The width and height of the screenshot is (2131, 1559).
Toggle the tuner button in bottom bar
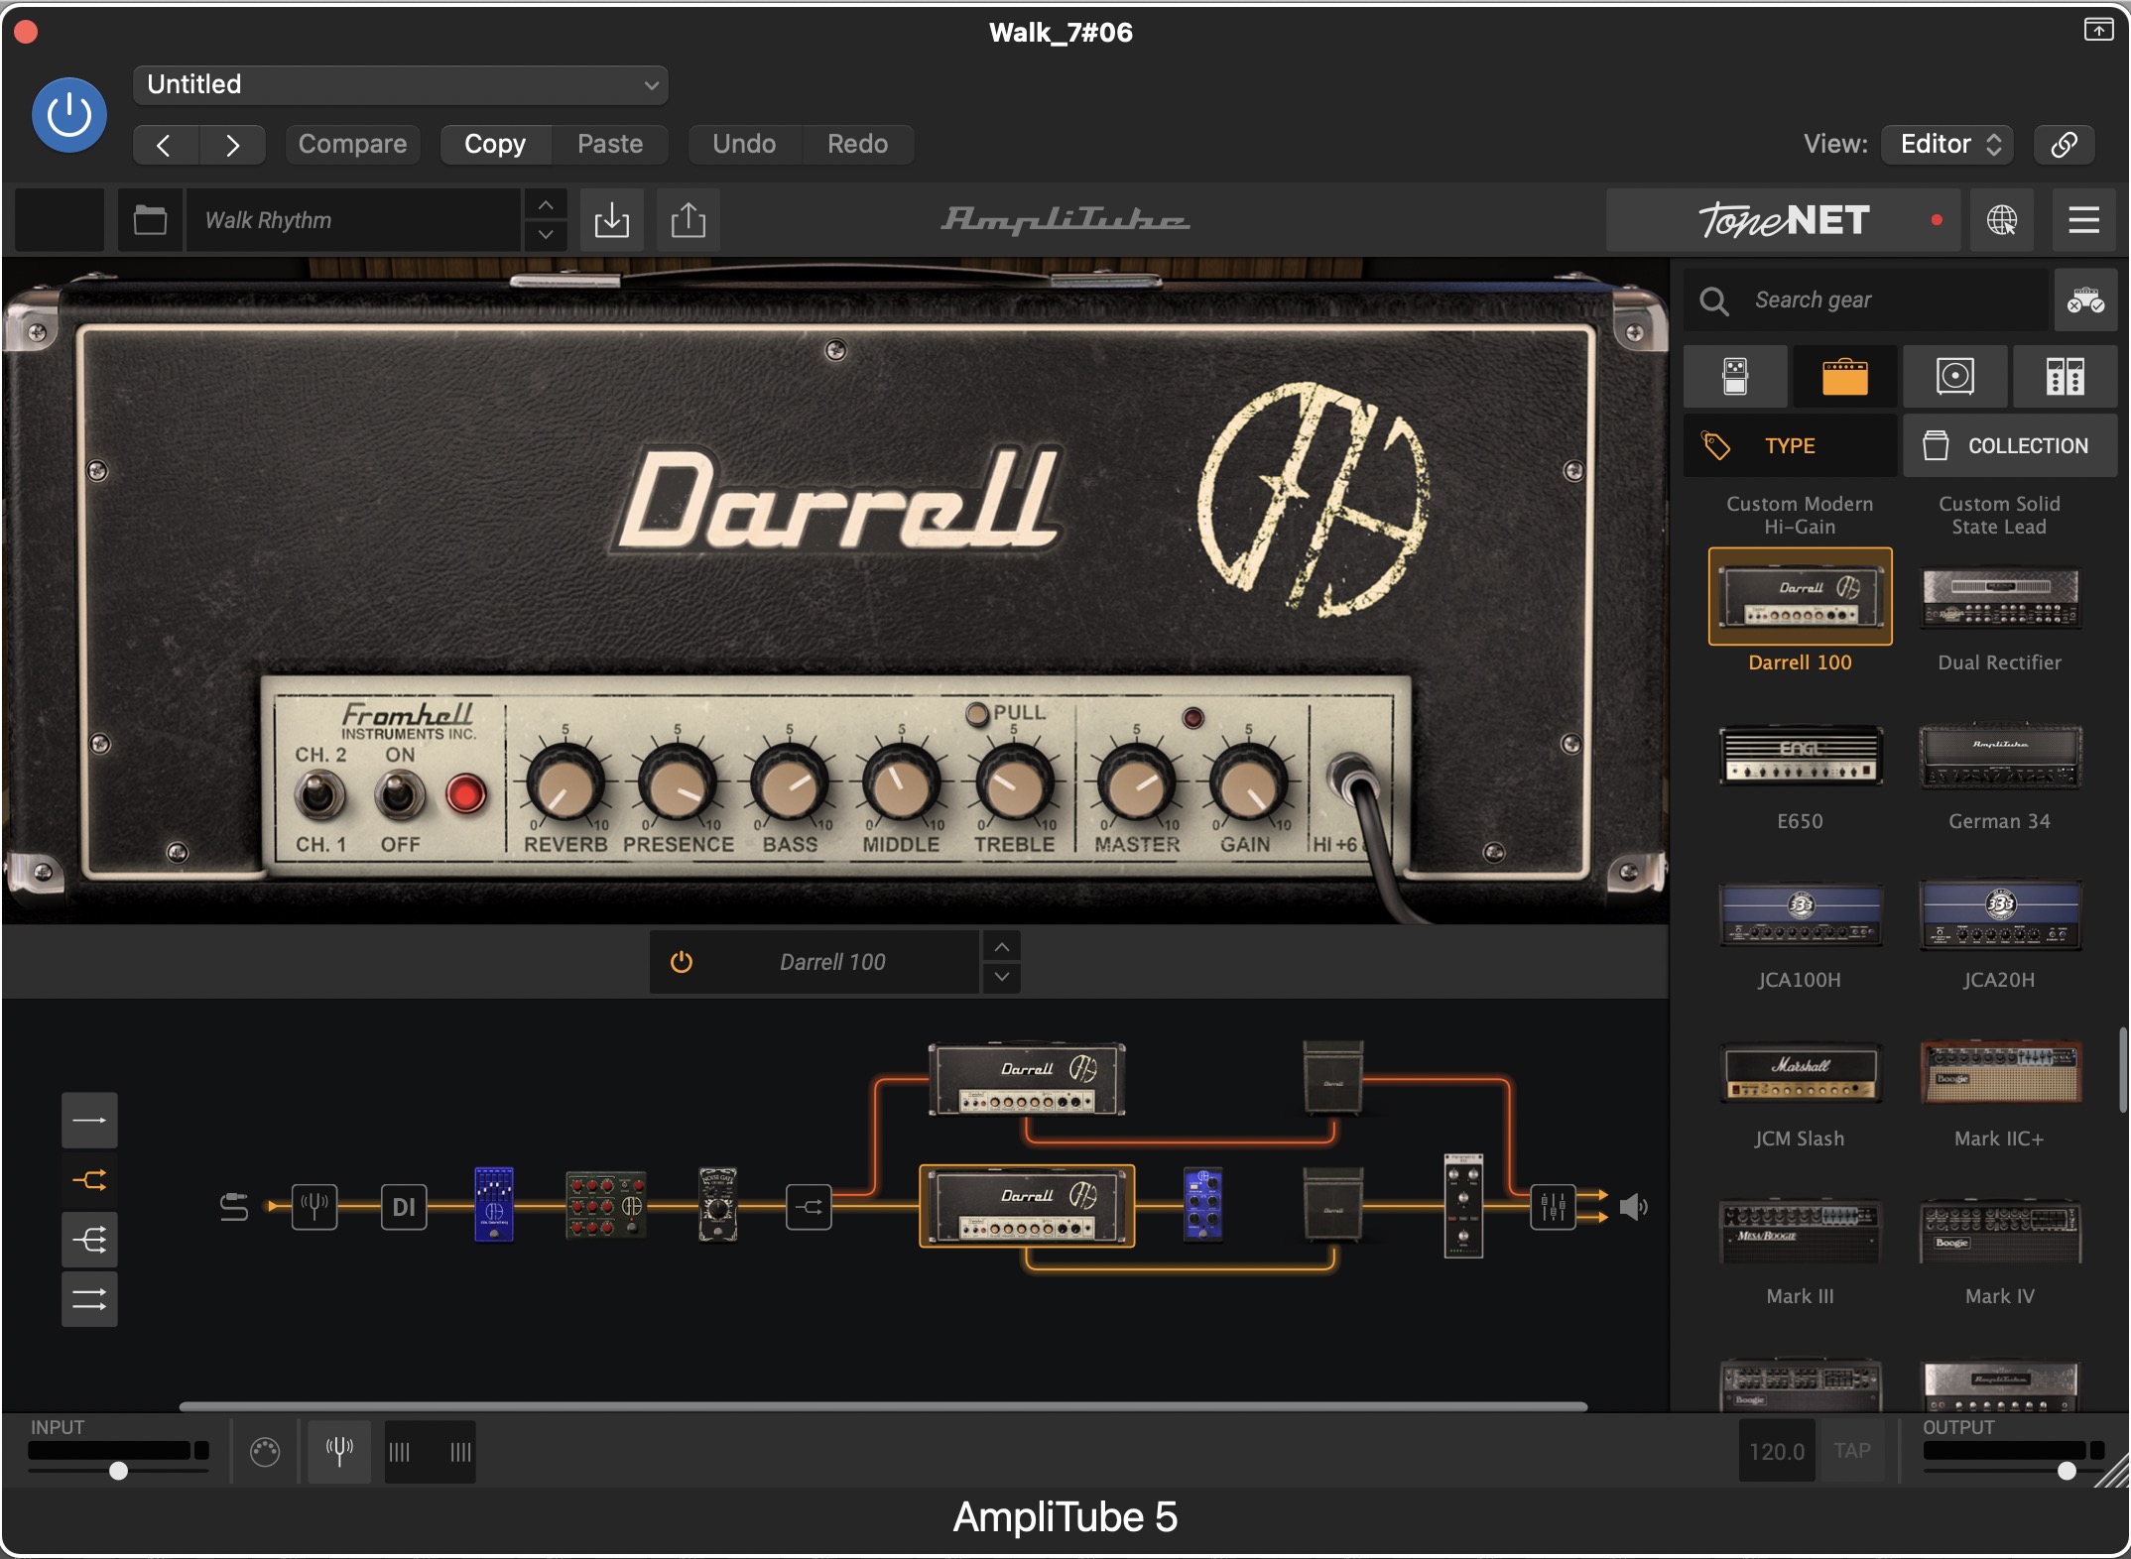point(339,1452)
